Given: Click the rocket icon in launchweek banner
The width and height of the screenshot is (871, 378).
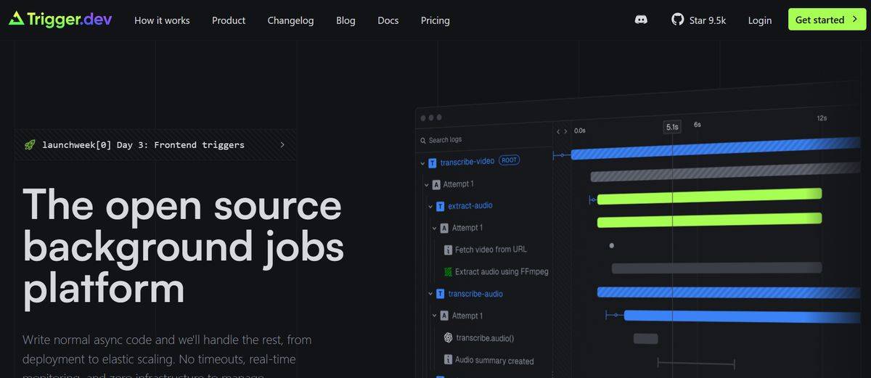Looking at the screenshot, I should (30, 144).
